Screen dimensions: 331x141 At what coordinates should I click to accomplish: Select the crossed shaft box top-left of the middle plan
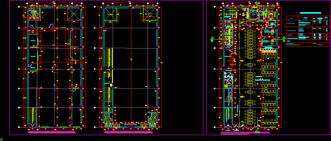[110, 14]
